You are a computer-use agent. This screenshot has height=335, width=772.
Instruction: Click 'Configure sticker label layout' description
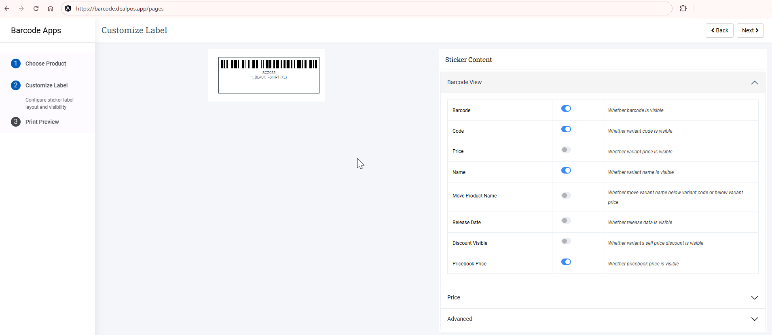tap(49, 104)
